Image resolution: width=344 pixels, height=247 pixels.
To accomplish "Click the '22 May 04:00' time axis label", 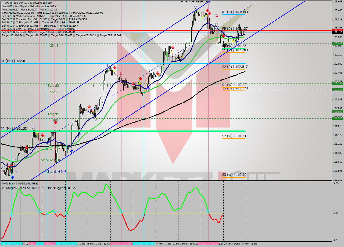I will point(232,244).
